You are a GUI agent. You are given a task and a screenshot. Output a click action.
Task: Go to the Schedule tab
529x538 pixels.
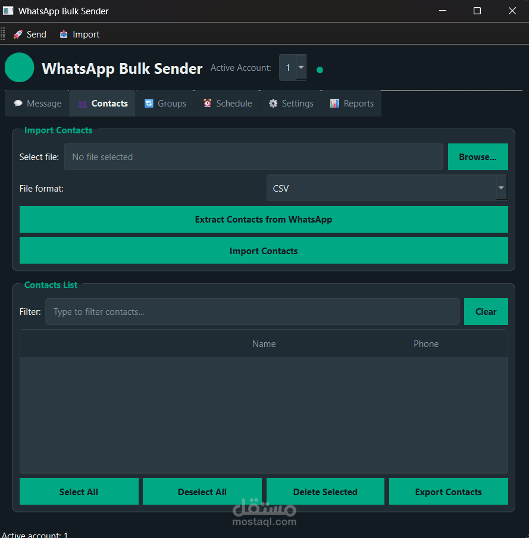pyautogui.click(x=227, y=104)
